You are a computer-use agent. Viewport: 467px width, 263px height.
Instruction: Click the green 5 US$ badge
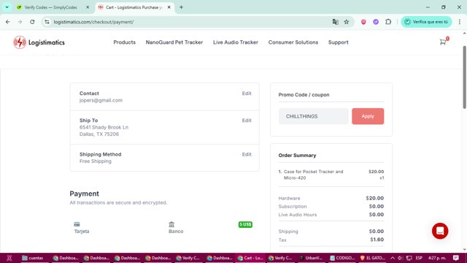pyautogui.click(x=245, y=224)
